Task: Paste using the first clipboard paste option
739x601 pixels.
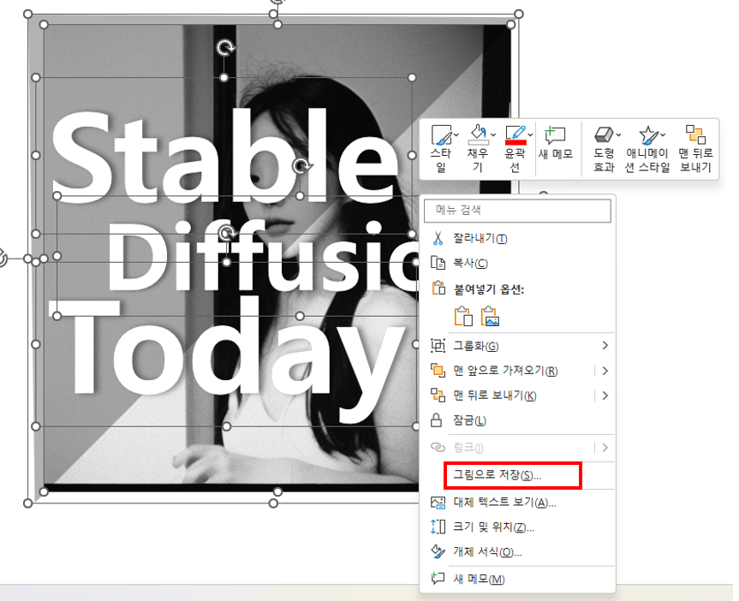Action: (463, 316)
